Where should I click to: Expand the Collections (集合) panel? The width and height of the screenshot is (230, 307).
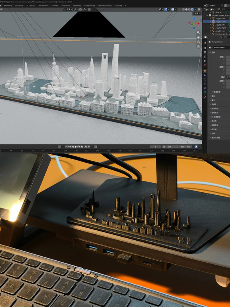coord(212,100)
